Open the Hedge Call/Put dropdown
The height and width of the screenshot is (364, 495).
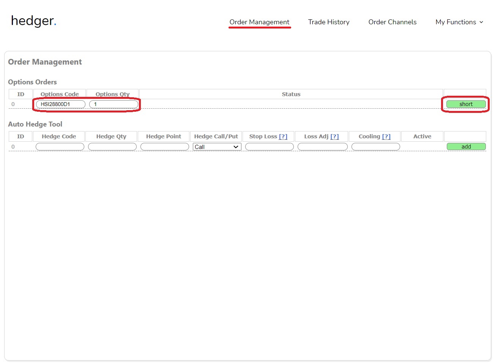pyautogui.click(x=217, y=147)
